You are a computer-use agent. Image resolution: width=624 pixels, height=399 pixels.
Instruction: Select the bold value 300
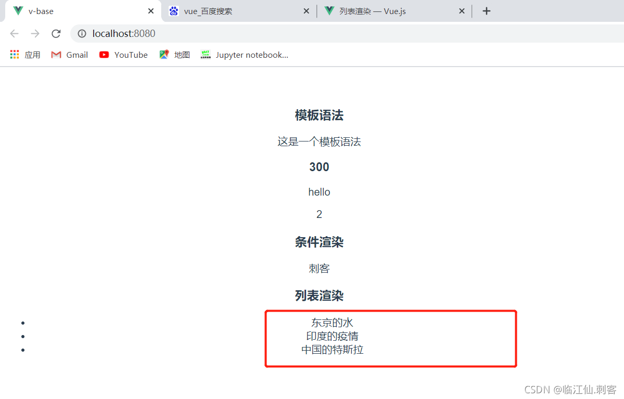(x=319, y=167)
